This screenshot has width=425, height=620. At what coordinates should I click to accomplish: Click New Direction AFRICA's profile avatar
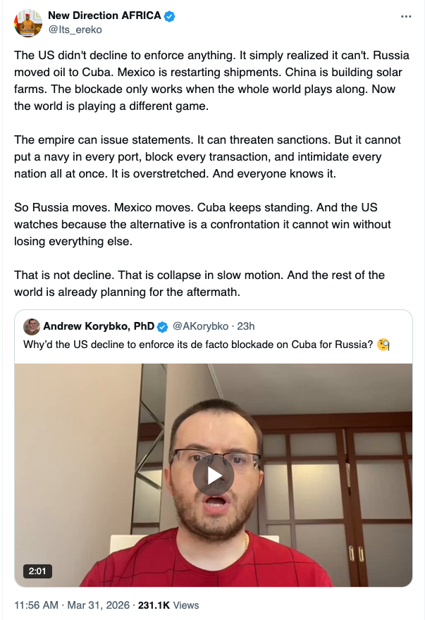coord(28,23)
